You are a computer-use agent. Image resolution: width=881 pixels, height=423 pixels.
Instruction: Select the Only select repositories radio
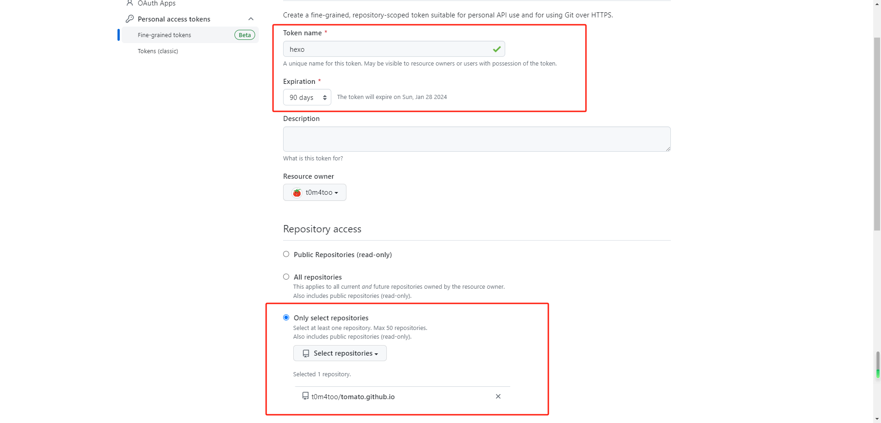tap(286, 318)
